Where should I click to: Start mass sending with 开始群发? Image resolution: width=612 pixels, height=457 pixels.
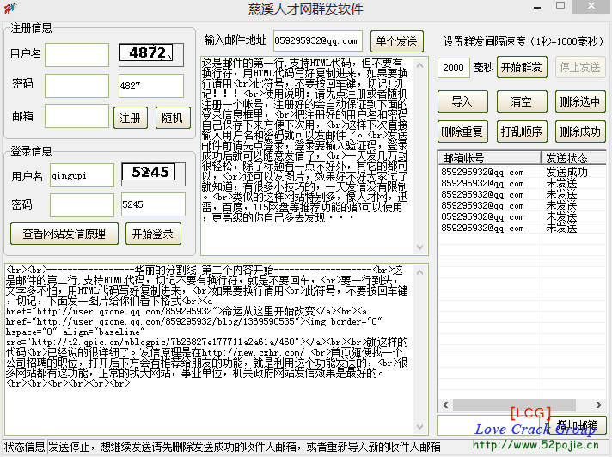(x=522, y=67)
